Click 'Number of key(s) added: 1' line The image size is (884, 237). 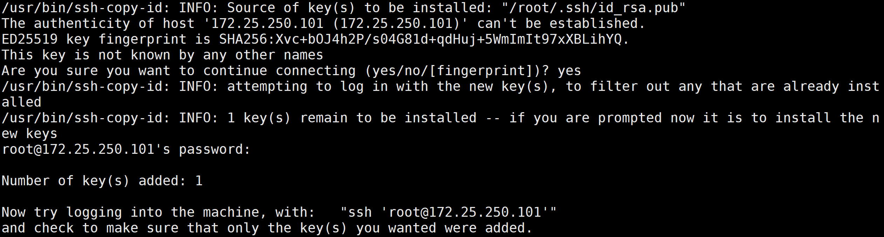[102, 181]
